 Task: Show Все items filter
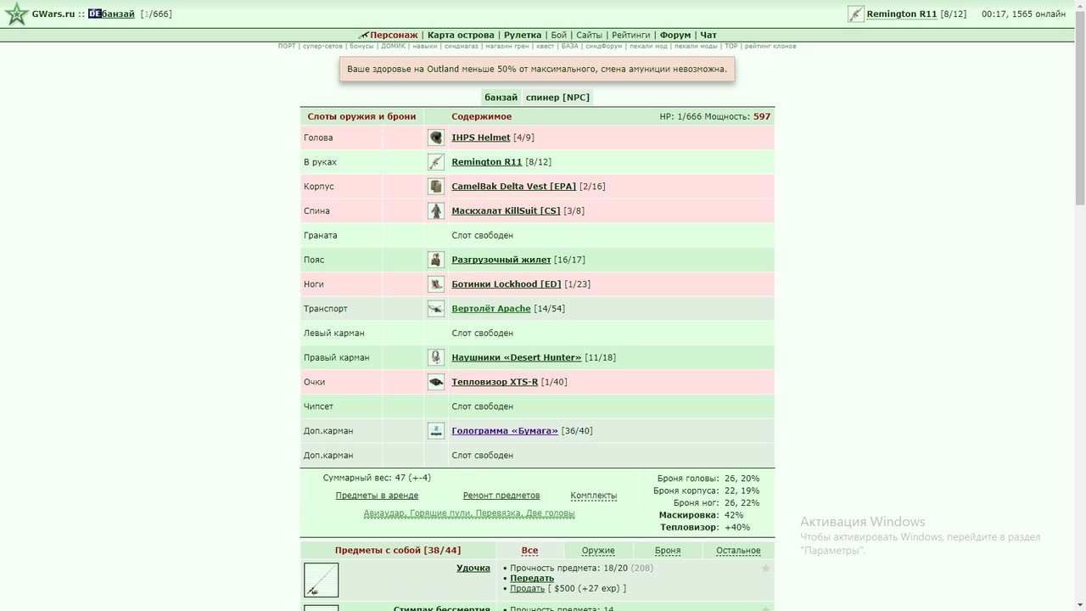point(529,551)
